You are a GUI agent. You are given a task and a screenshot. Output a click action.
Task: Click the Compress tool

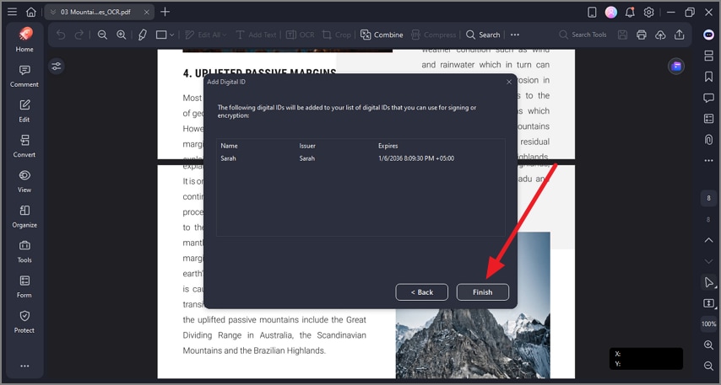(434, 35)
